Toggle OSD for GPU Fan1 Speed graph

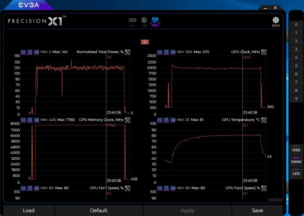click(x=23, y=188)
